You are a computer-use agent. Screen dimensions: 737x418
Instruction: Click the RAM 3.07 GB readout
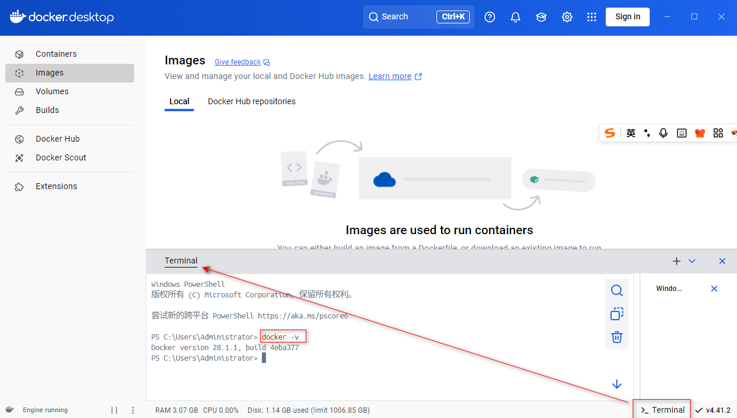(x=176, y=410)
